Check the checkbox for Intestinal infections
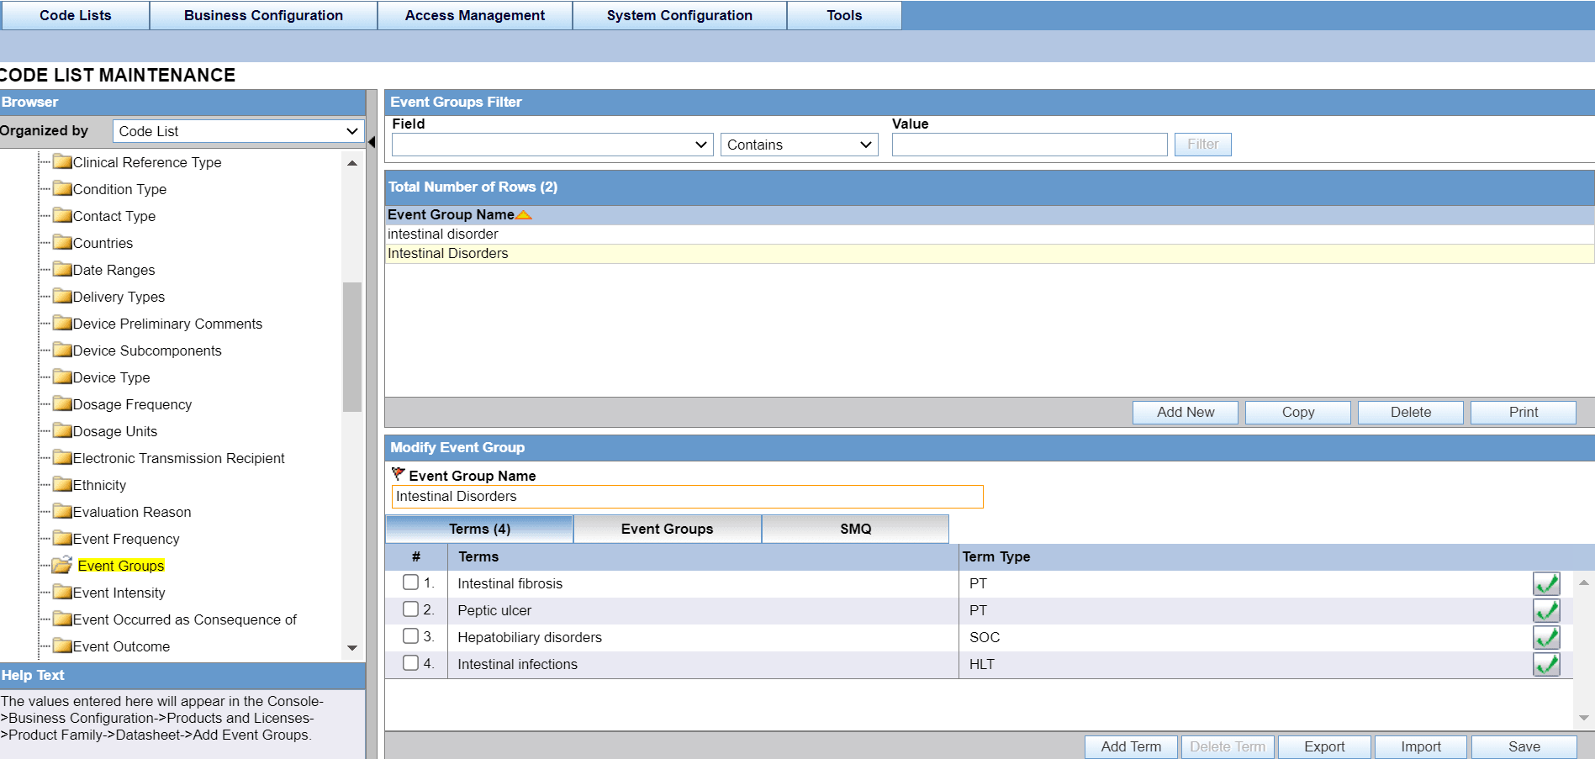1595x759 pixels. pos(411,662)
